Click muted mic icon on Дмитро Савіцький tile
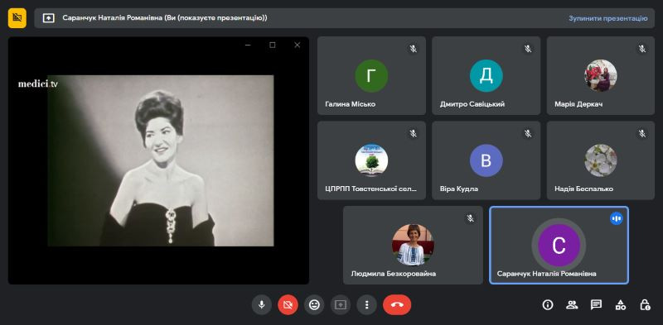Viewport: 663px width, 325px height. 528,49
